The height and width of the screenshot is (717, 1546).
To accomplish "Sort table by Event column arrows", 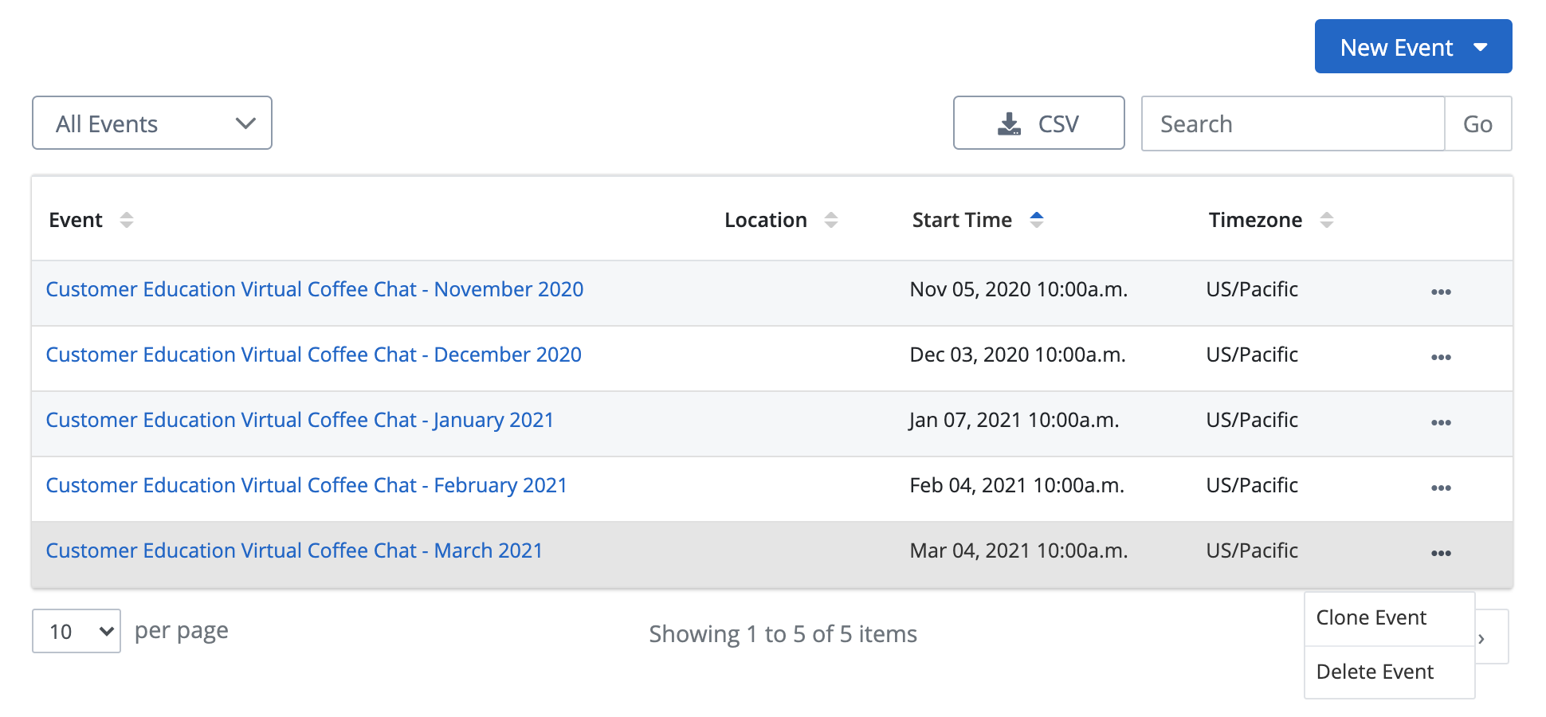I will tap(126, 220).
